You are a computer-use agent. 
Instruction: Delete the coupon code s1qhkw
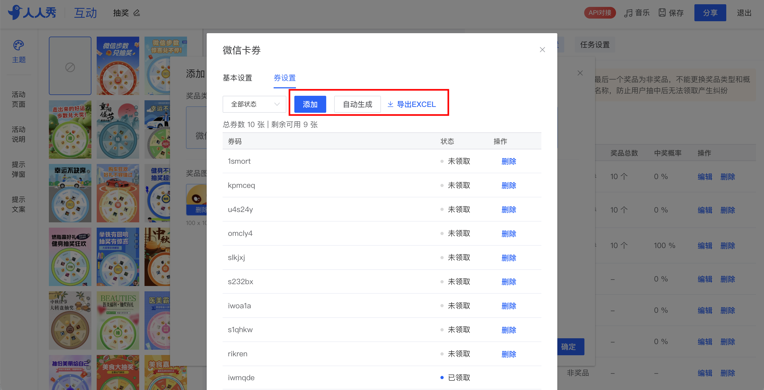pos(509,330)
